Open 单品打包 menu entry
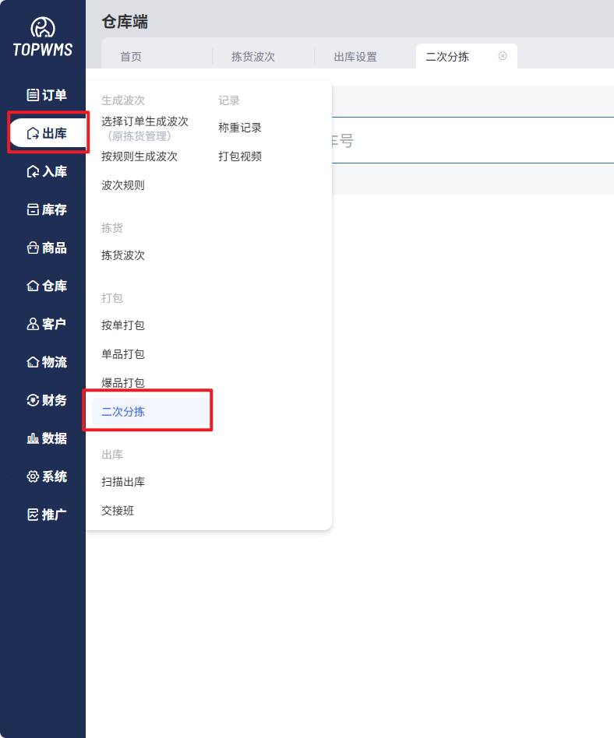614x738 pixels. pos(123,354)
